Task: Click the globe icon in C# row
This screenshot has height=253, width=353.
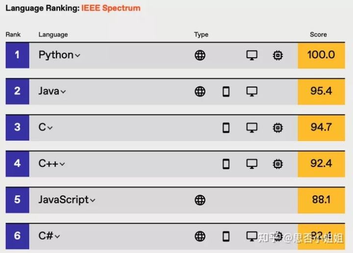Action: coord(200,236)
